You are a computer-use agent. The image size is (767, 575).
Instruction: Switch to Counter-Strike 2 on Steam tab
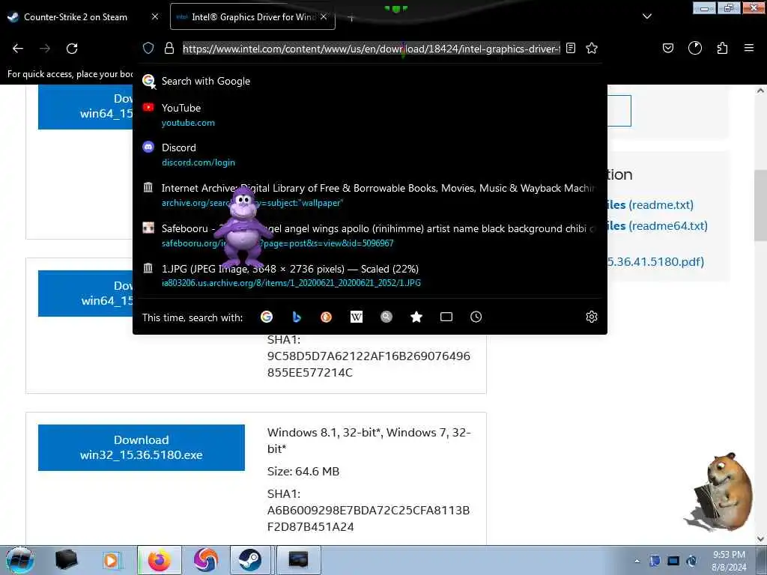pos(76,16)
